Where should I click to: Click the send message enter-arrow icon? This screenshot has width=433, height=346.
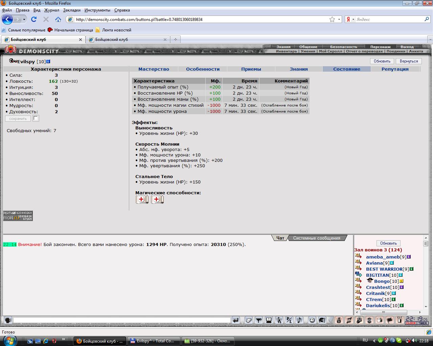pyautogui.click(x=236, y=320)
